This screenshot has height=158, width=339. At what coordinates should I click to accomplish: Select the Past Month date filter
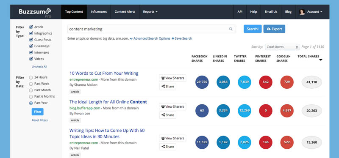(31, 90)
